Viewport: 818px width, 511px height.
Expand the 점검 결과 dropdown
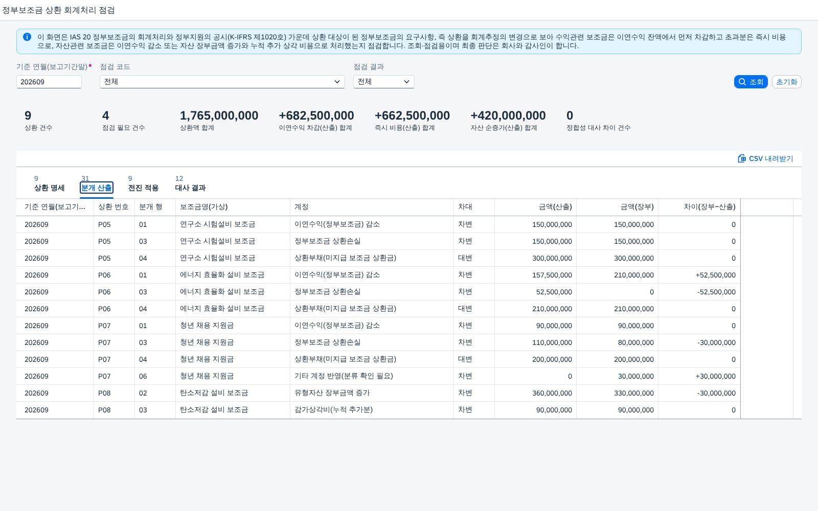[384, 82]
